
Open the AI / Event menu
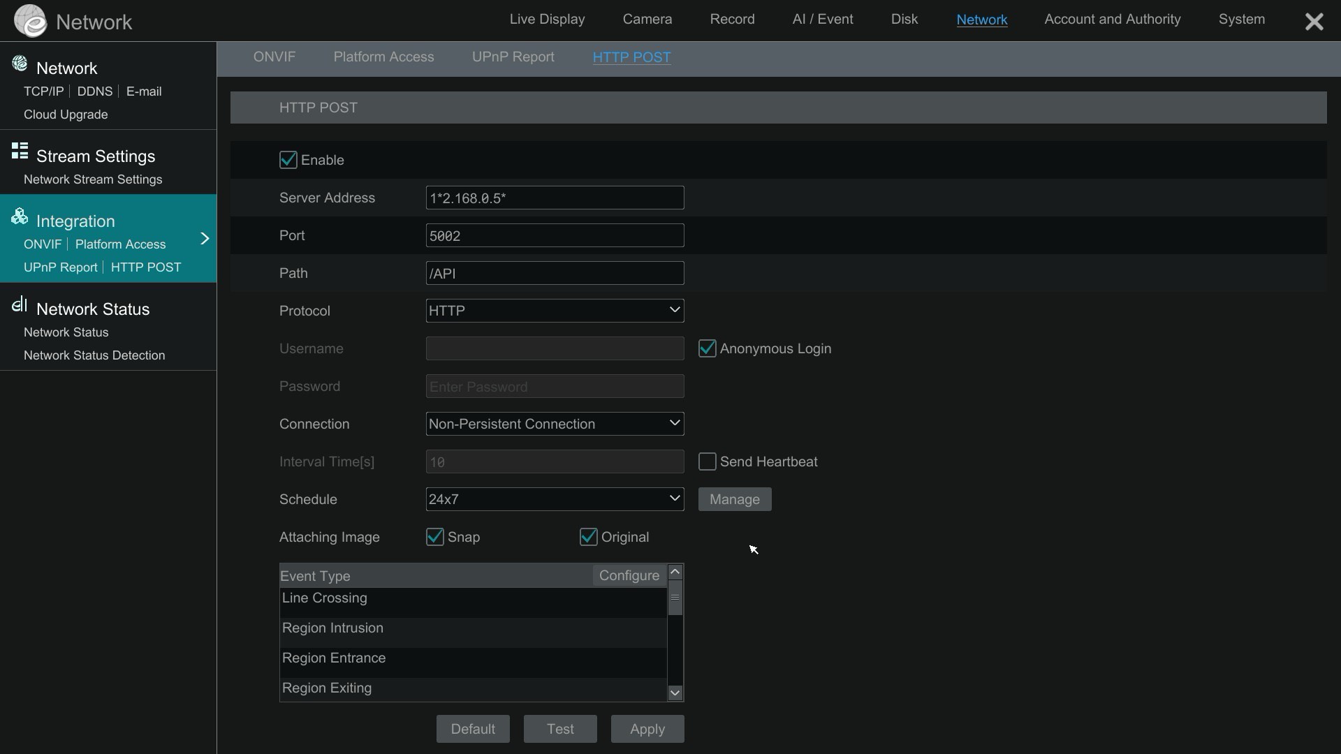(822, 20)
